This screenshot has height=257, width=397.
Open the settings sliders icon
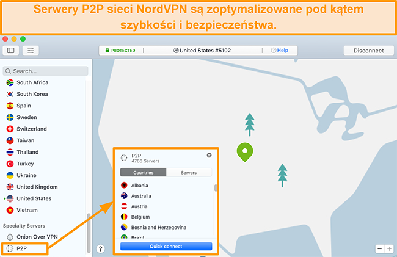tap(31, 50)
